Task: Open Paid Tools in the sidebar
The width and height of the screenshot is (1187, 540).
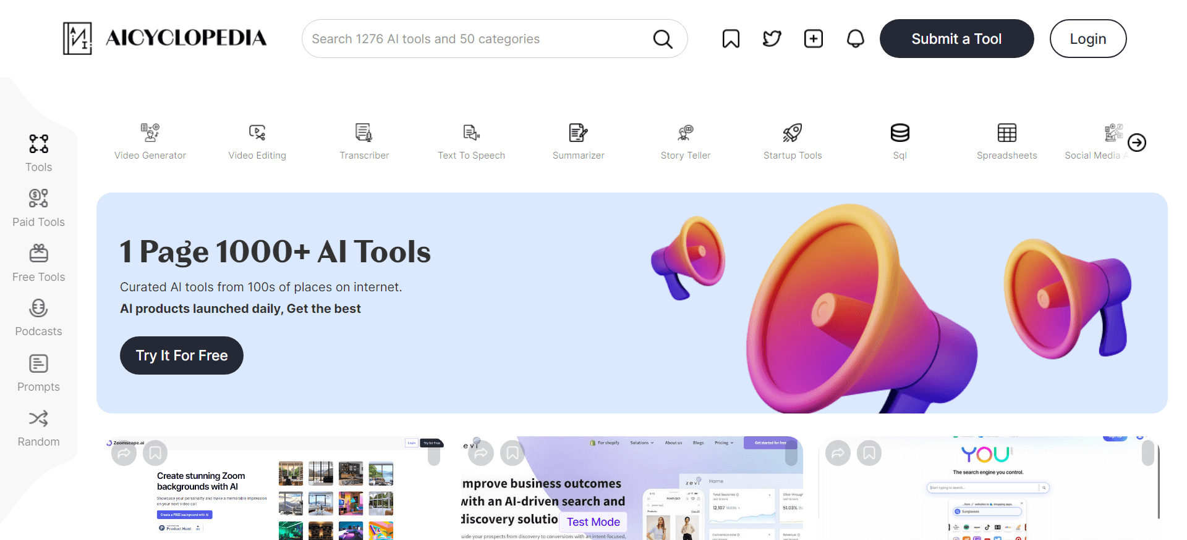Action: click(38, 208)
